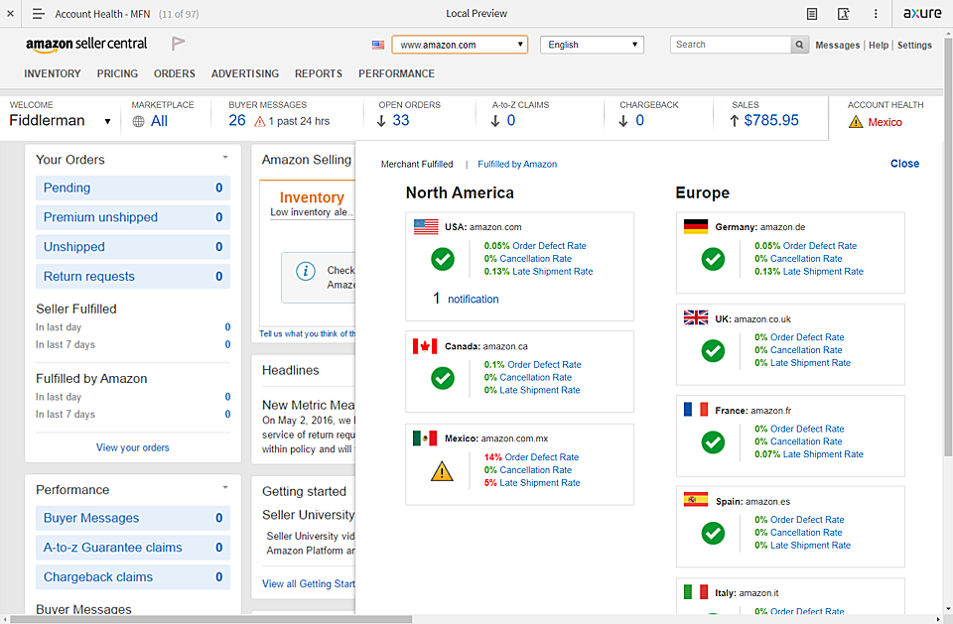Click the horizontal scrollbar at bottom
This screenshot has width=953, height=624.
(x=211, y=619)
